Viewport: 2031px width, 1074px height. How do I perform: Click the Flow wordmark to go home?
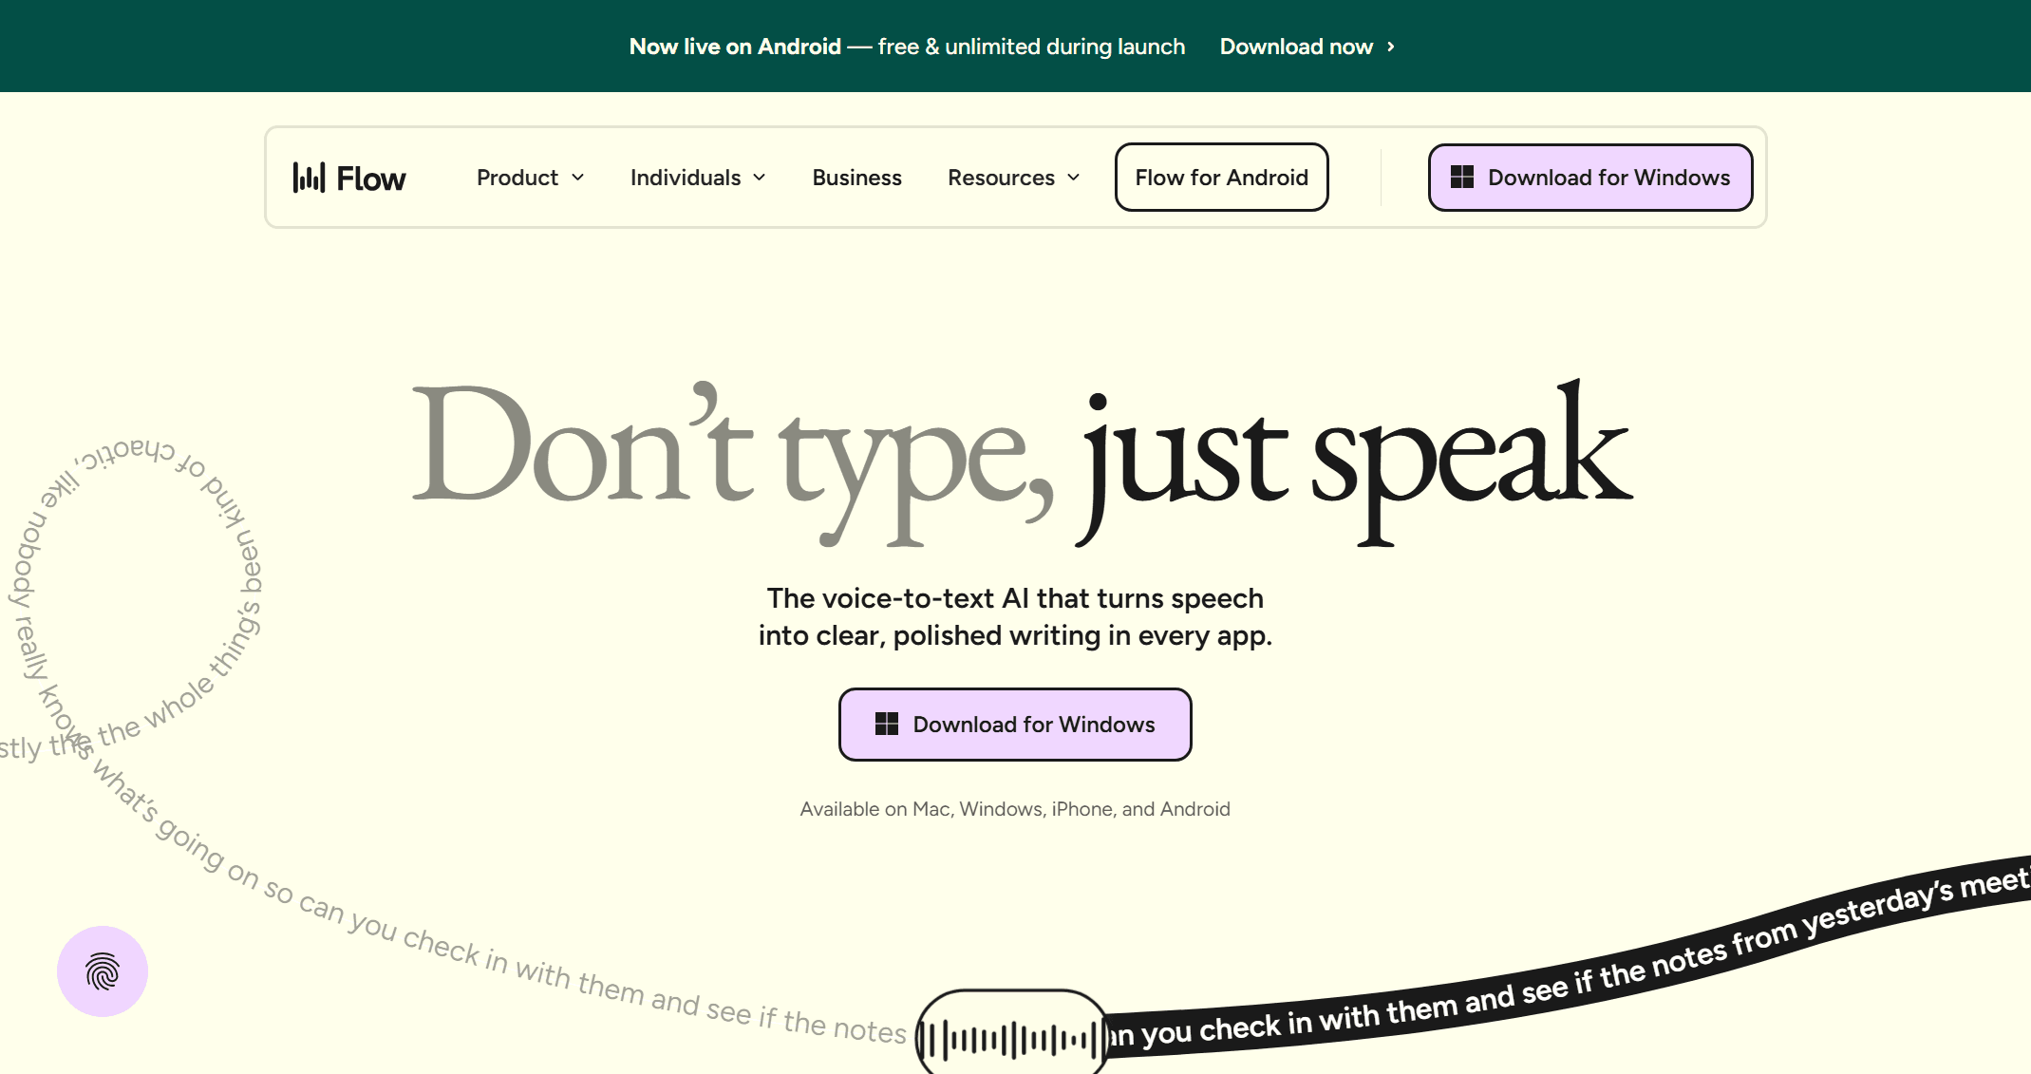tap(370, 179)
